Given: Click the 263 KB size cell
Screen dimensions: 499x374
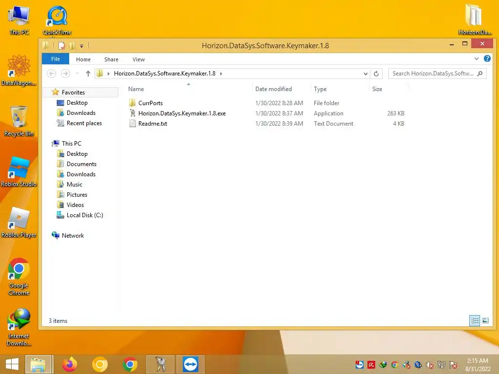Looking at the screenshot, I should pyautogui.click(x=396, y=113).
